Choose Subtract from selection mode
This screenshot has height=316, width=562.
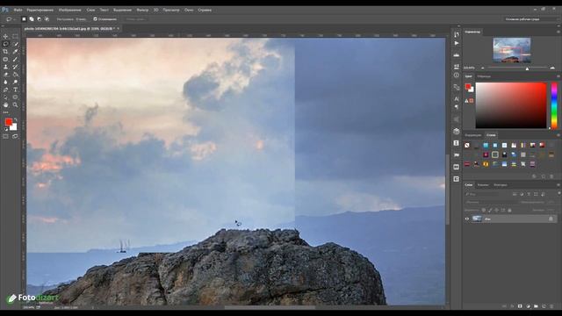pyautogui.click(x=39, y=19)
